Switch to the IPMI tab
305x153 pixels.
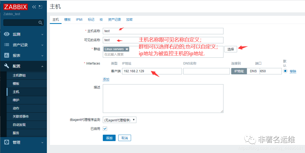[x=79, y=20]
